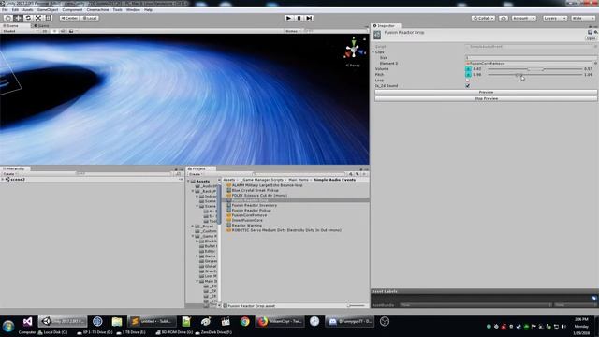This screenshot has width=599, height=337.
Task: Toggle scene audio speaker icon
Action: [63, 31]
